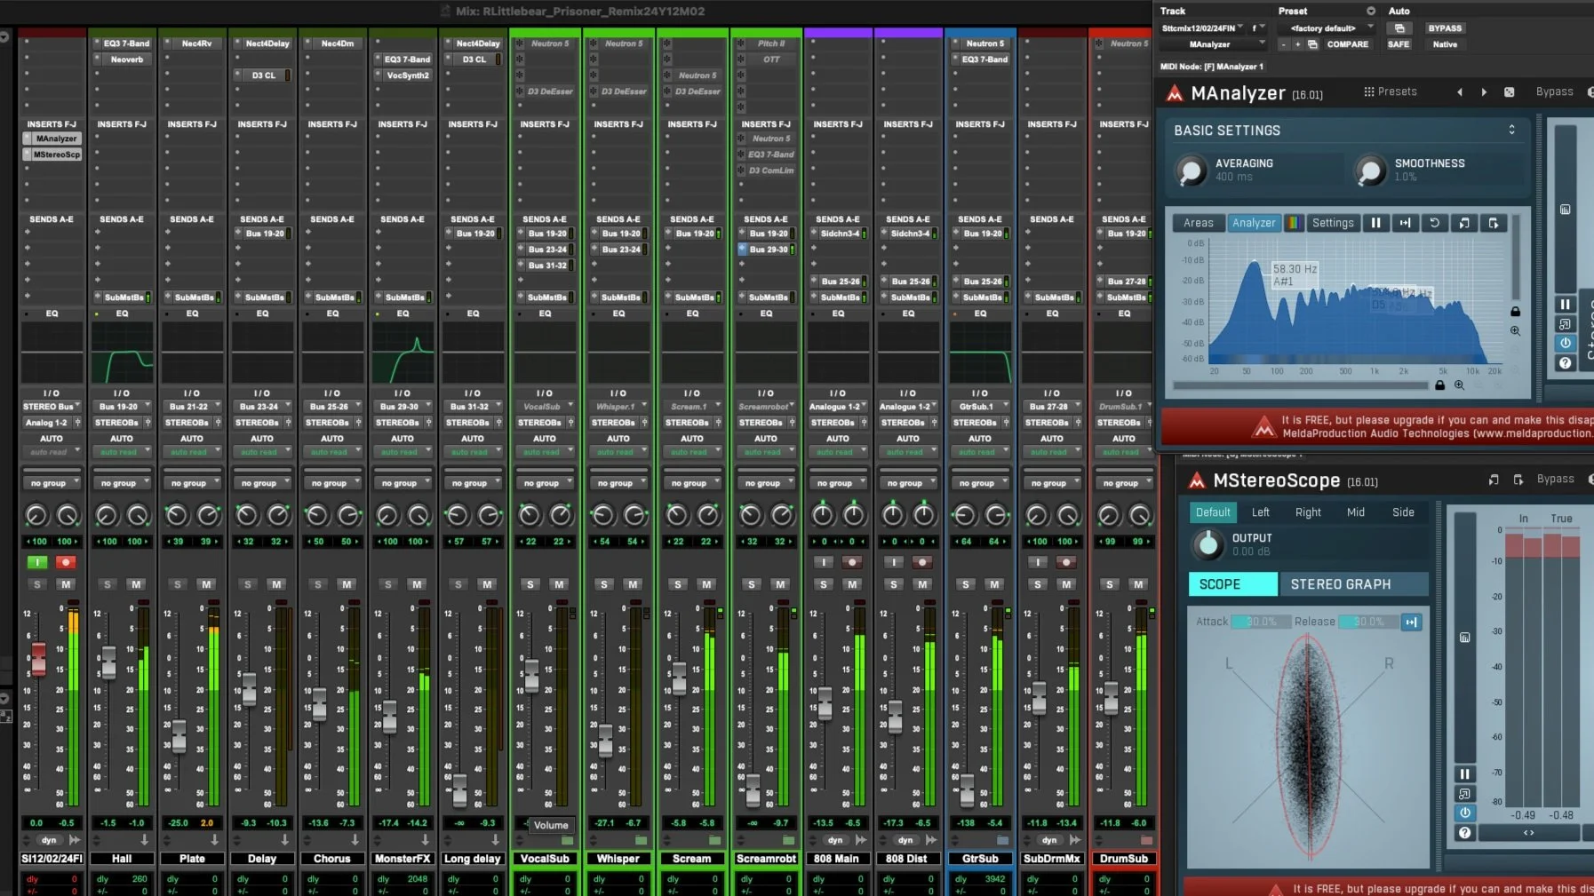Open the Bus 19-20 input selector on Hall track
Screen dimensions: 1594x896
[x=122, y=407]
